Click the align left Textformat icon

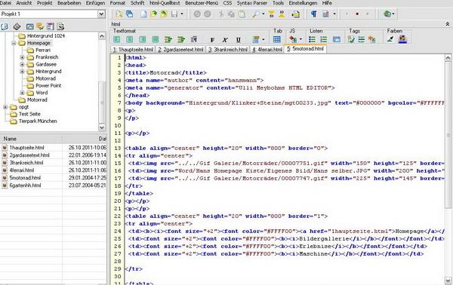[117, 39]
